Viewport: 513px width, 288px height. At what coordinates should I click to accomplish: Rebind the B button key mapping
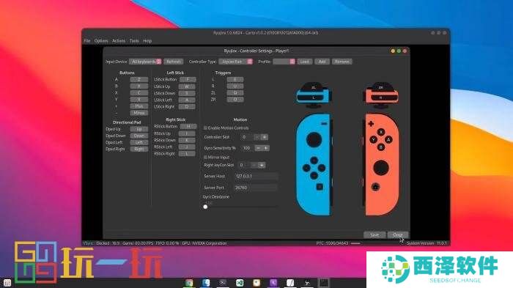tap(139, 86)
